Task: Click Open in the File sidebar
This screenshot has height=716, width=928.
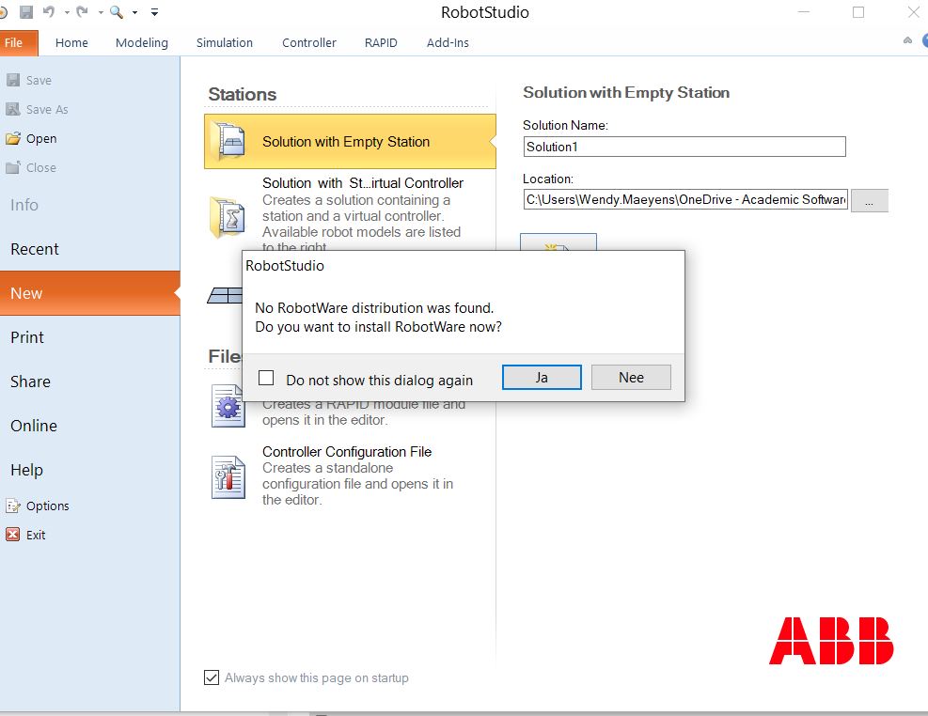Action: tap(31, 138)
